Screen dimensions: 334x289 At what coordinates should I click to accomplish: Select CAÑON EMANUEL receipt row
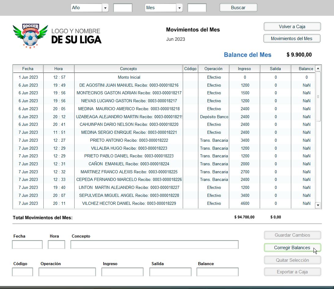click(x=164, y=164)
